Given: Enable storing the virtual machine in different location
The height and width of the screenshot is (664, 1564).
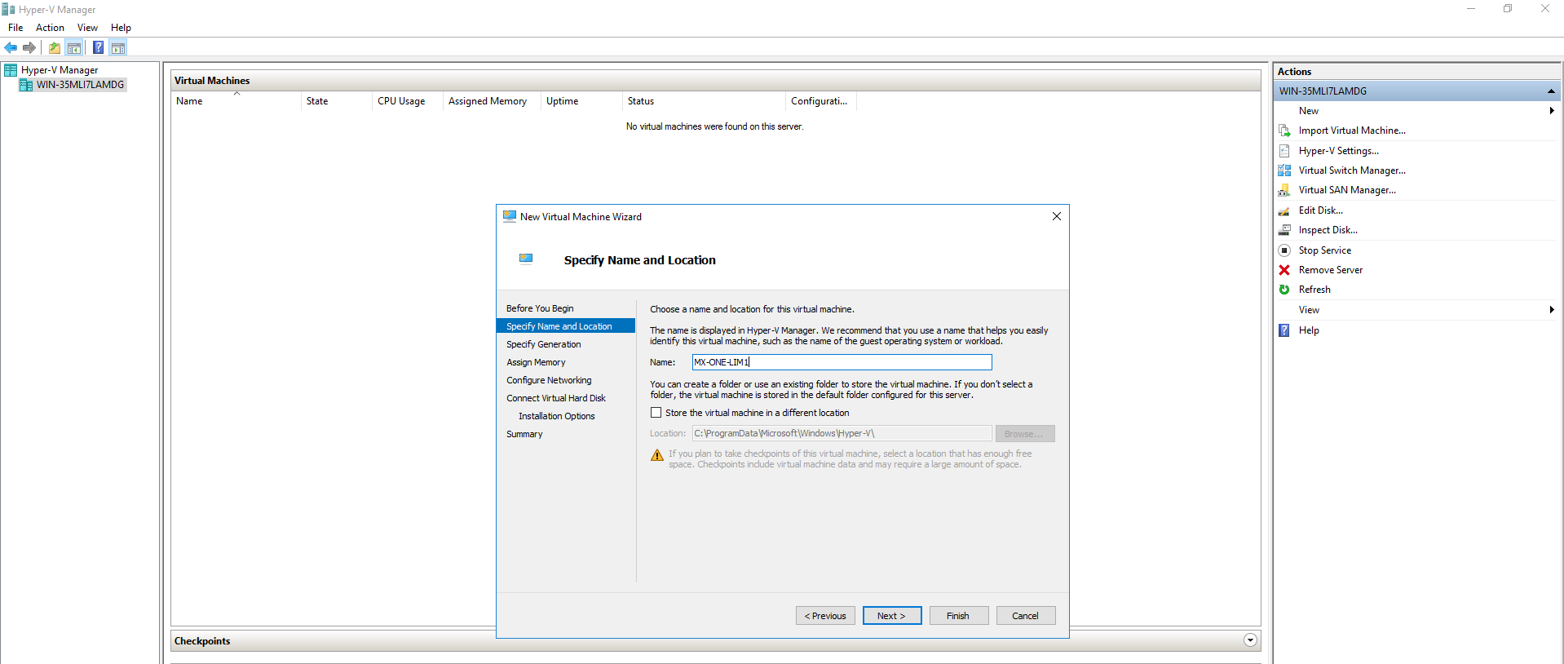Looking at the screenshot, I should (x=656, y=413).
